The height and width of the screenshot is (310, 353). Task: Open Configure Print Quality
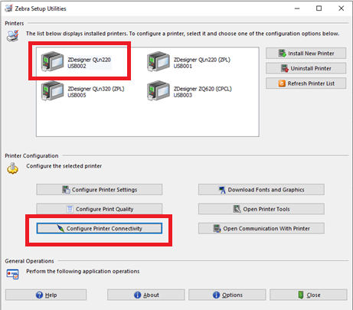(100, 209)
